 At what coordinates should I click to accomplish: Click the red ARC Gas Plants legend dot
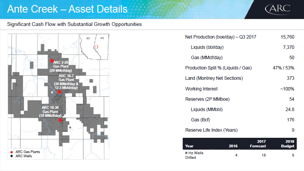coord(11,152)
